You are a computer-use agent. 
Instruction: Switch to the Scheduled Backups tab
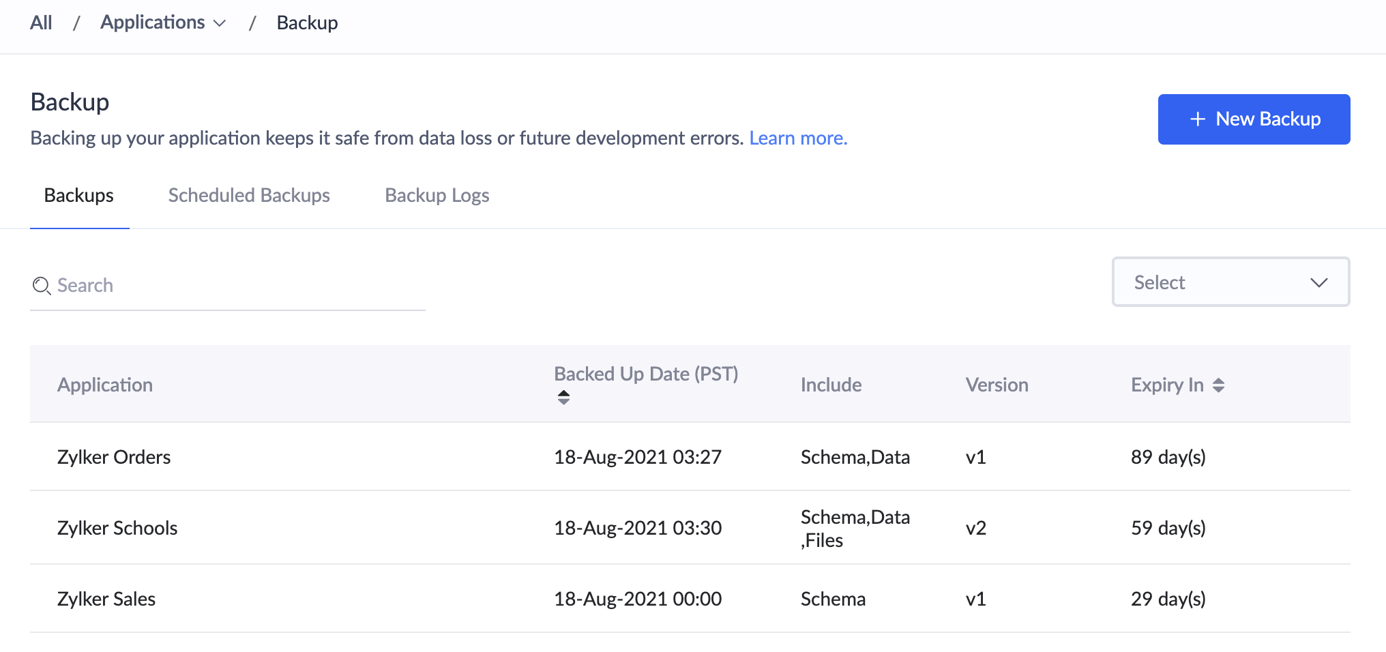(x=248, y=195)
